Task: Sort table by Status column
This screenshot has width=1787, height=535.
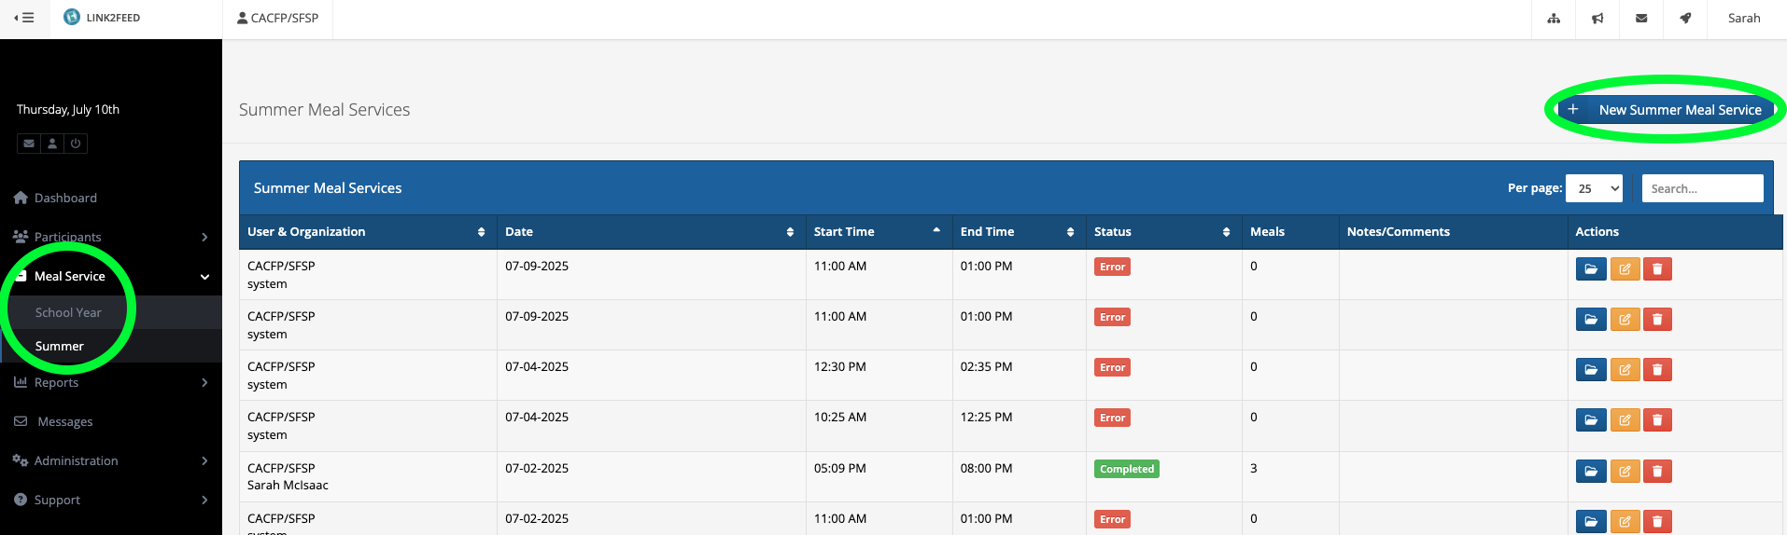Action: [x=1162, y=232]
